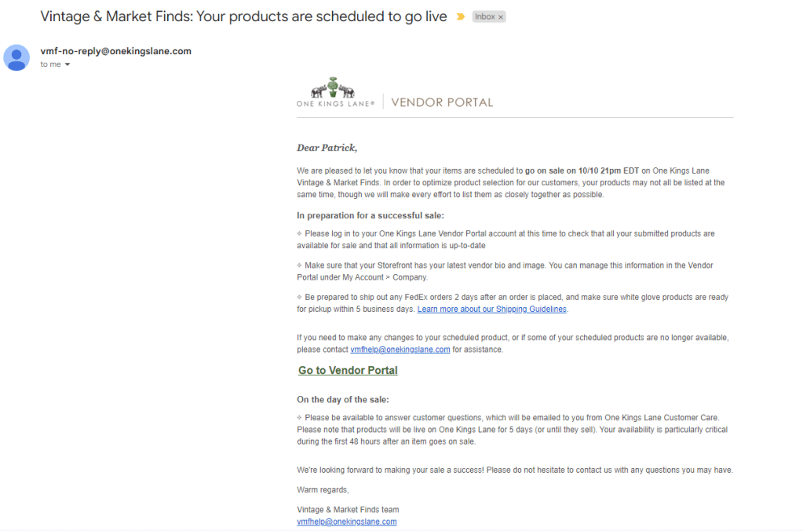Click the "ONE KINGS LANE" wordmark text
Image resolution: width=803 pixels, height=531 pixels.
335,104
